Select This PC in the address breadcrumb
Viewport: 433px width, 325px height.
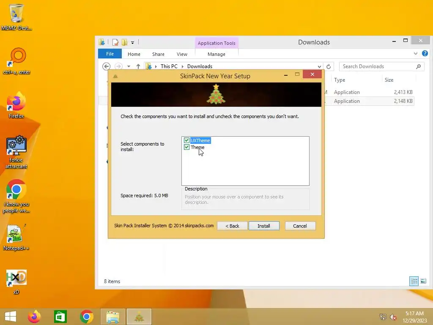pyautogui.click(x=169, y=66)
